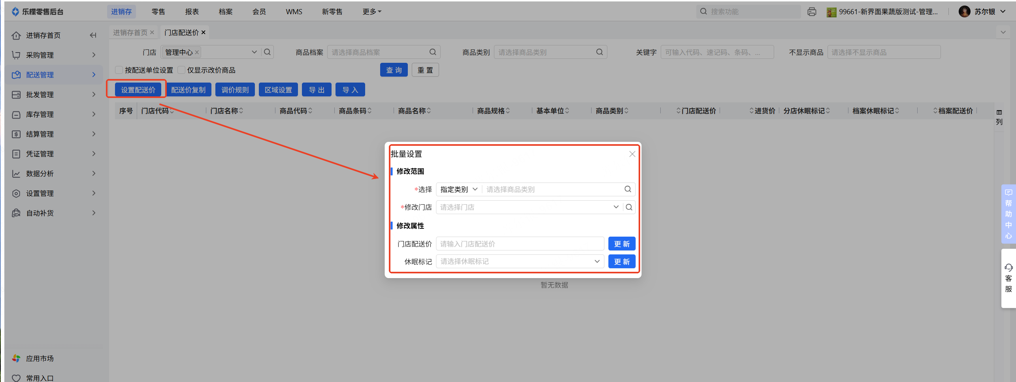Select the WMS top menu
The image size is (1016, 382).
pos(294,12)
